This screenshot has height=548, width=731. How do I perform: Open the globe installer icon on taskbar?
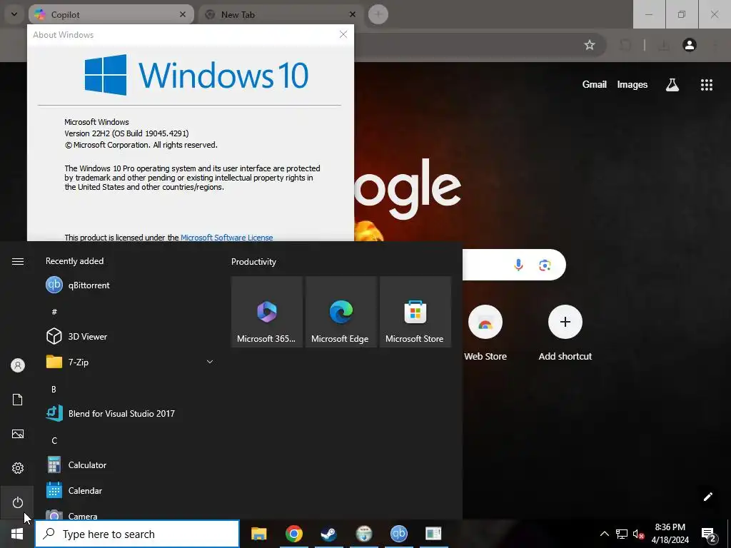pyautogui.click(x=363, y=534)
